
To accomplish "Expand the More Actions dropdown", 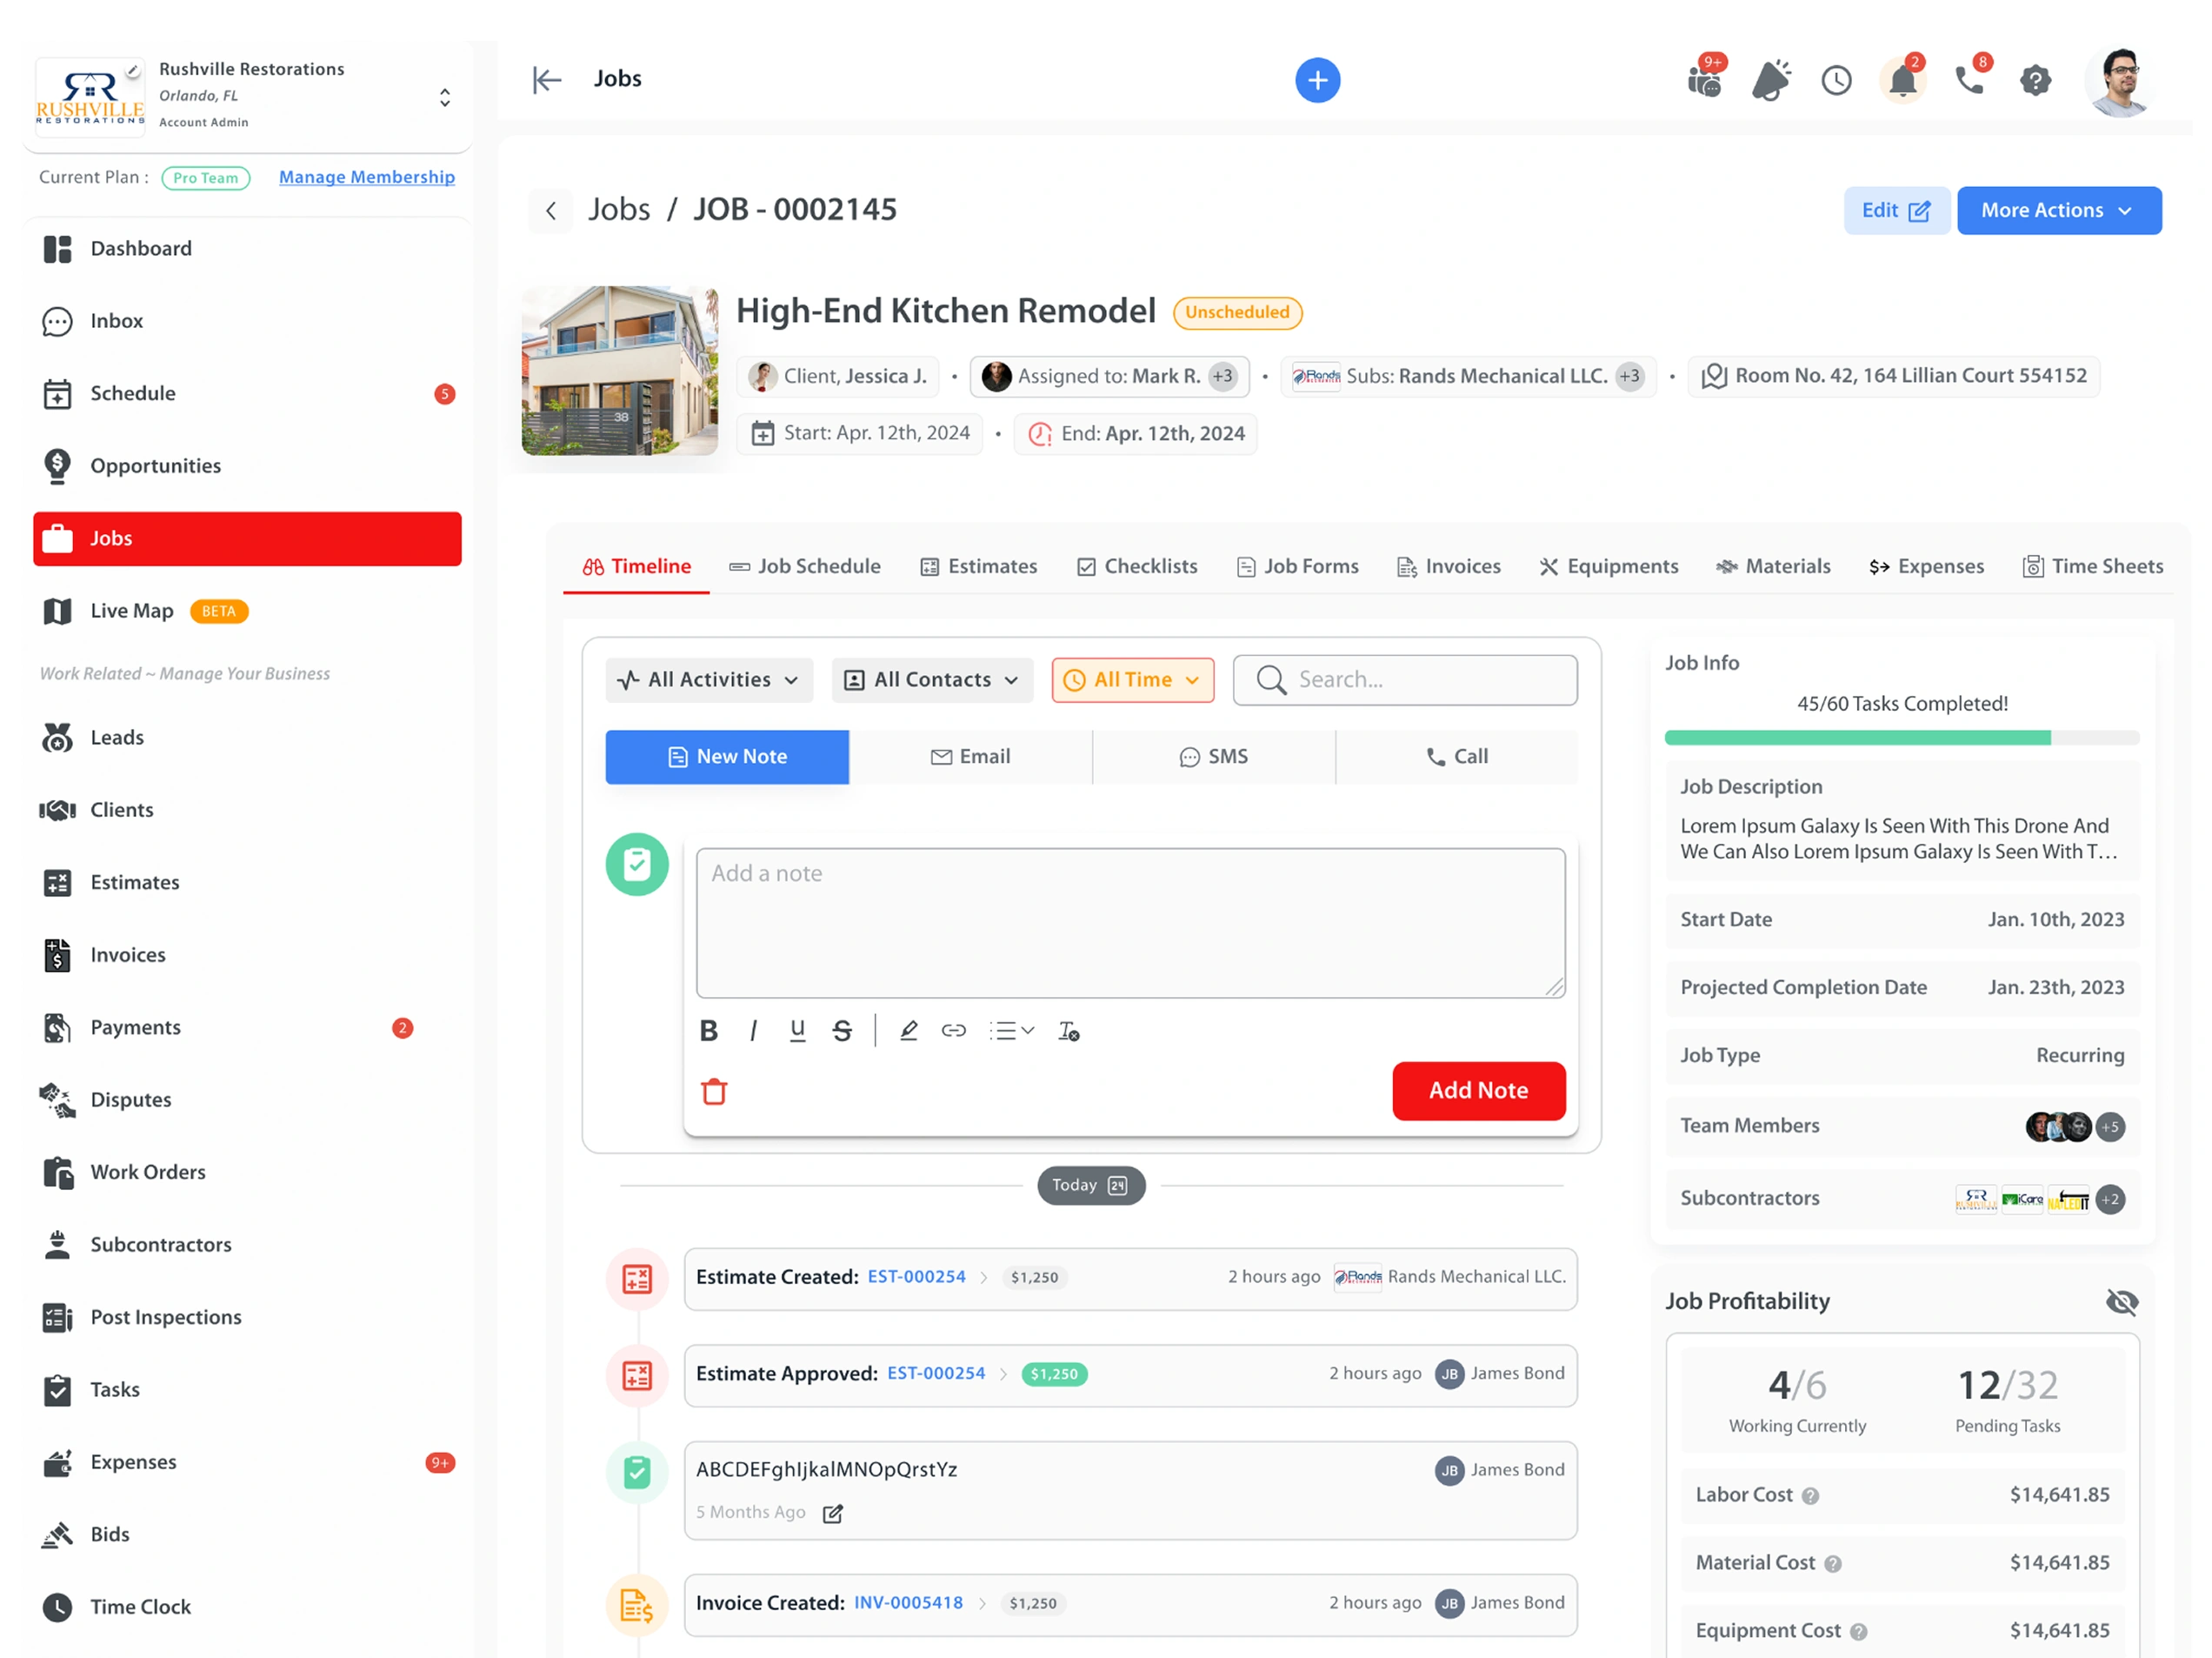I will point(2058,211).
